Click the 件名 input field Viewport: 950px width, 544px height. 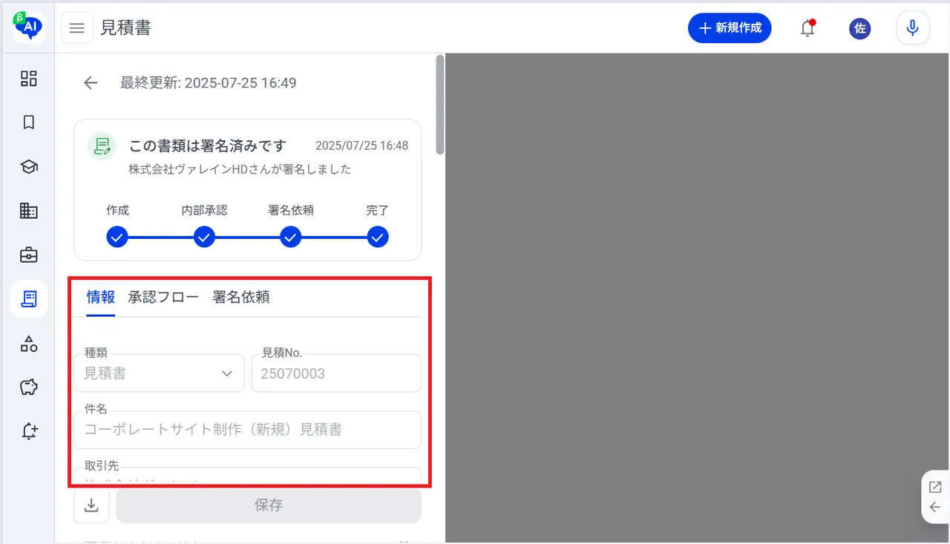click(248, 430)
